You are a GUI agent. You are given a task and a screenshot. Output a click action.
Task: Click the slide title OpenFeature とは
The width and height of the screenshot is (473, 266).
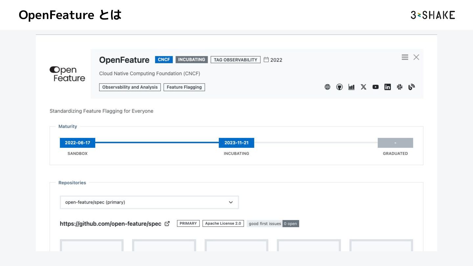click(x=70, y=15)
